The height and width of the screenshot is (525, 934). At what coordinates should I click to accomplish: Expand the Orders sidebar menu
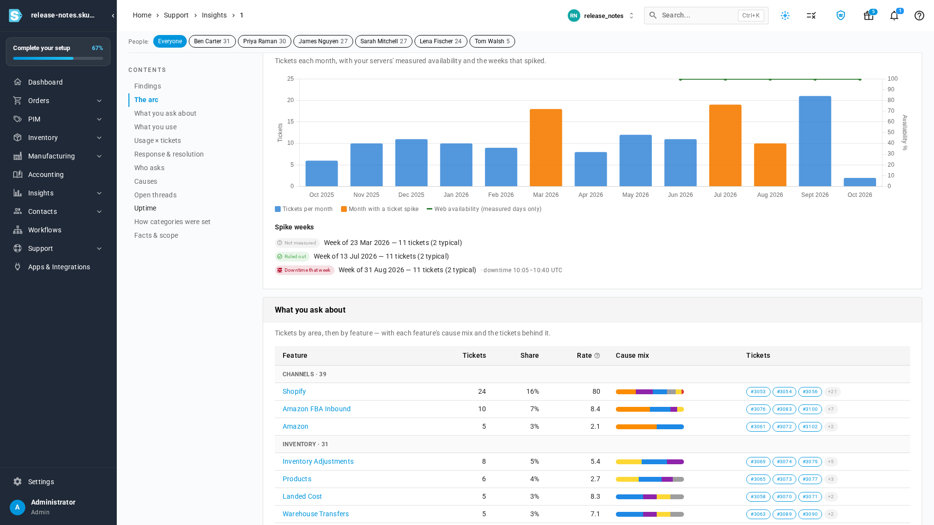point(58,101)
